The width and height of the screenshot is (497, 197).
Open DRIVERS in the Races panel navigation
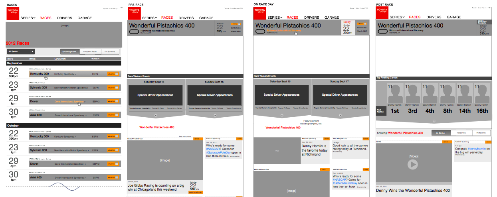65,18
